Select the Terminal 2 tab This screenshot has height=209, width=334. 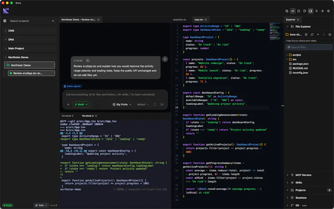click(88, 116)
